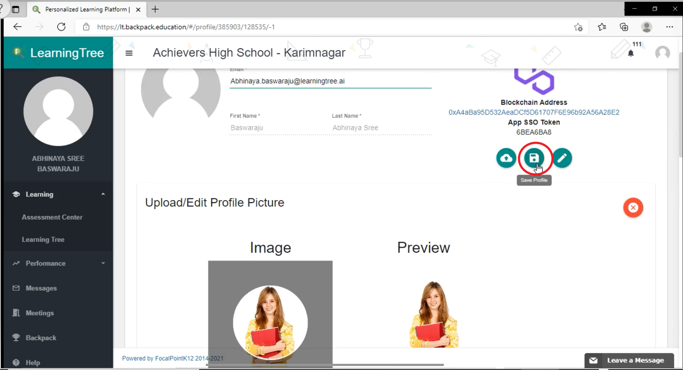
Task: Click the blockchain address link
Action: pyautogui.click(x=534, y=112)
